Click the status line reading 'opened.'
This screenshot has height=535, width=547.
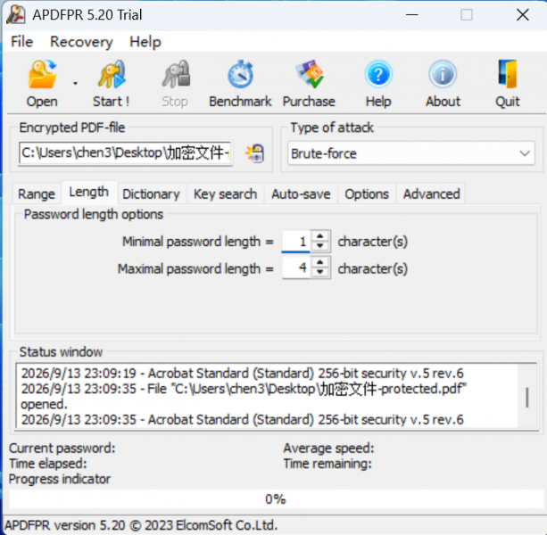[45, 404]
